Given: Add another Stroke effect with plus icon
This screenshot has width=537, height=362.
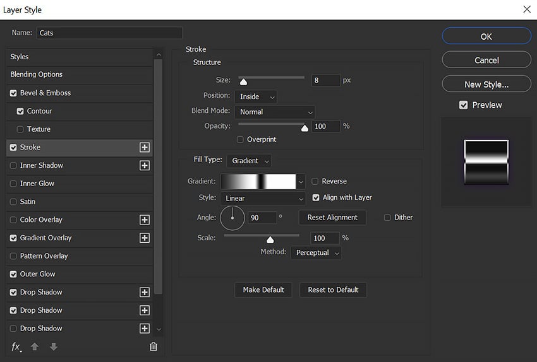Looking at the screenshot, I should 145,148.
